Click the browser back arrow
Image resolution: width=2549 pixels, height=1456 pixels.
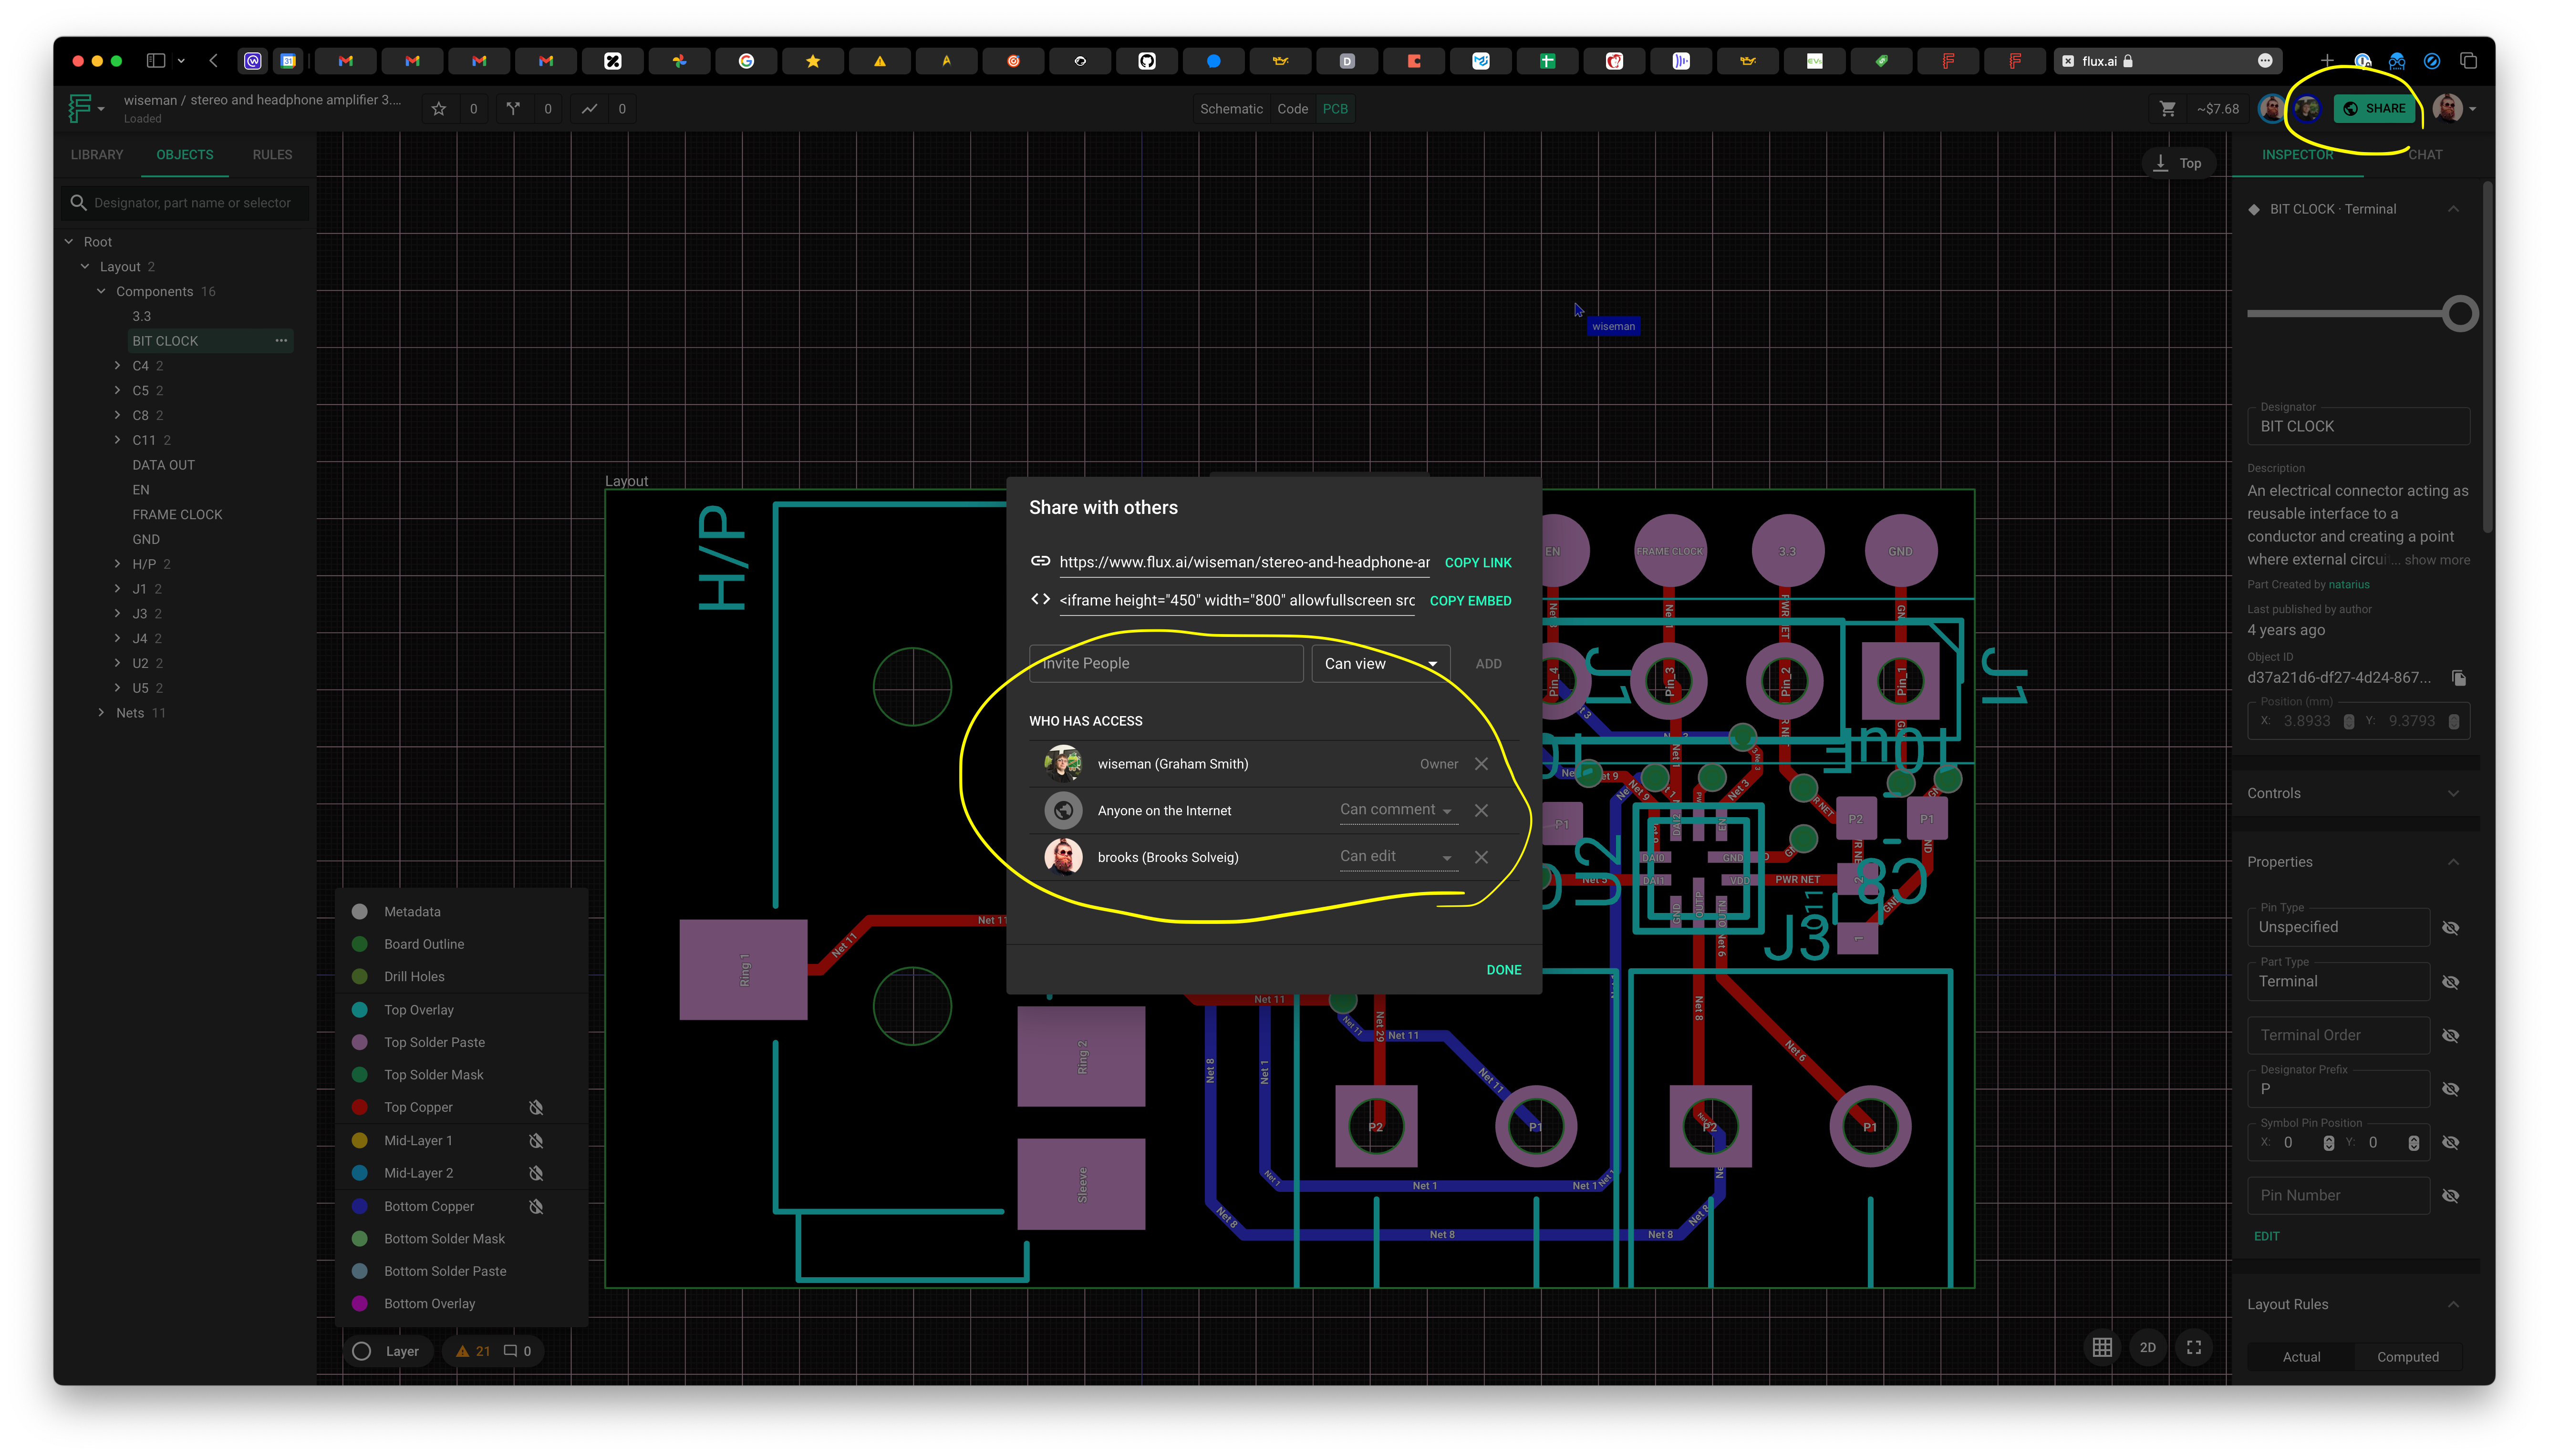tap(213, 61)
